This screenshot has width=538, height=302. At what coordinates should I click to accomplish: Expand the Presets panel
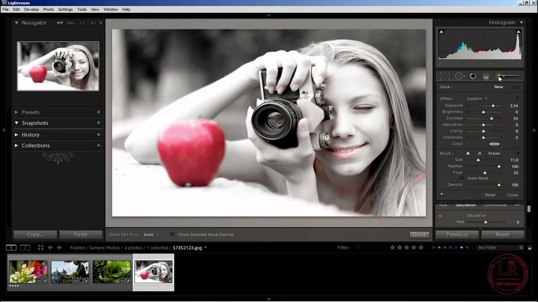pyautogui.click(x=17, y=112)
